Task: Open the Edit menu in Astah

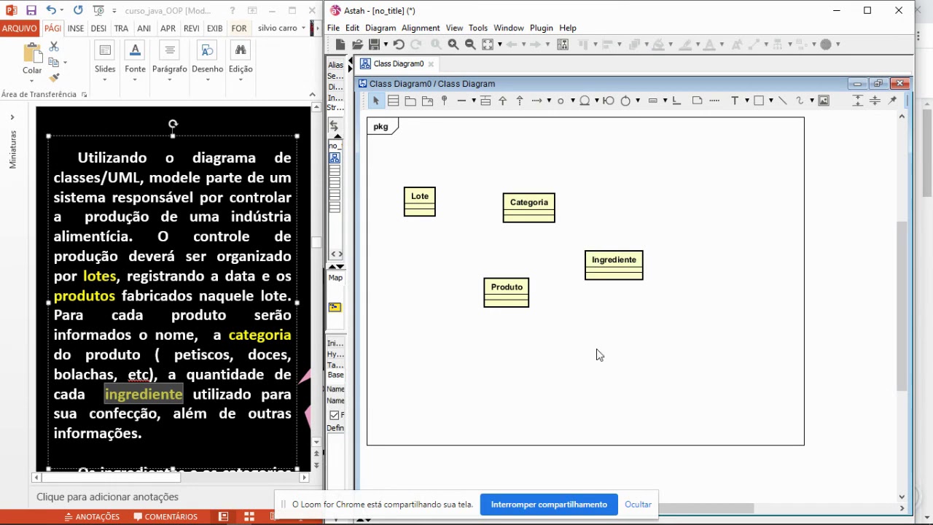Action: [352, 28]
